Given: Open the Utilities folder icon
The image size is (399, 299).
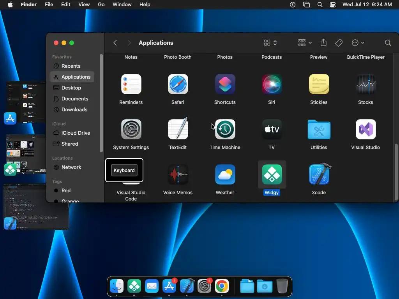Looking at the screenshot, I should pos(319,129).
